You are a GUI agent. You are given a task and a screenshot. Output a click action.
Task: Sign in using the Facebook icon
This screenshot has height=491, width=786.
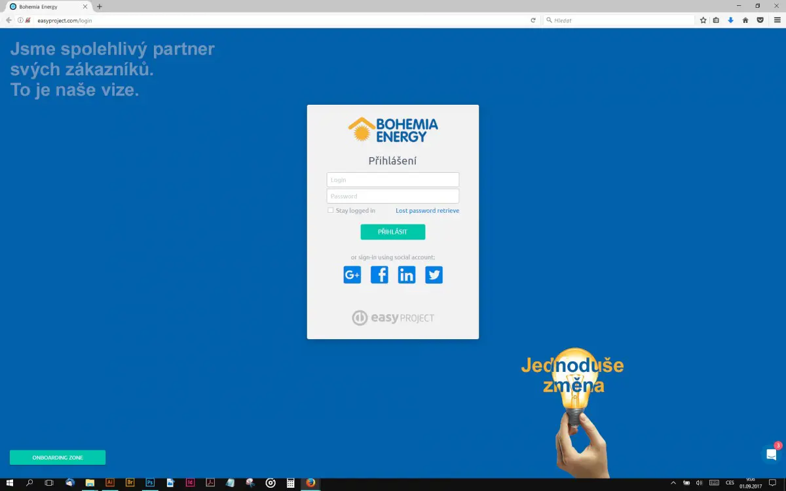coord(379,275)
